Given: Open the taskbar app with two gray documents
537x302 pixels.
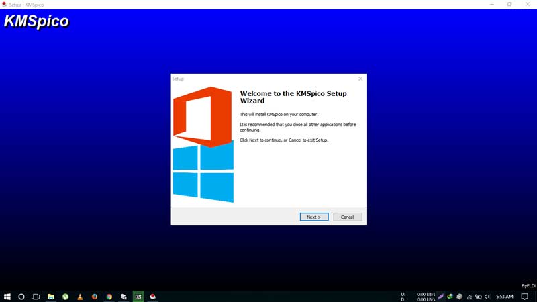Looking at the screenshot, I should [x=124, y=297].
